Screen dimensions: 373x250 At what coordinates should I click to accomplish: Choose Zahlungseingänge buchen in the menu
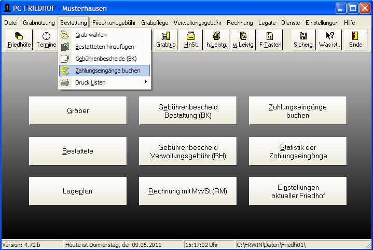coord(104,71)
